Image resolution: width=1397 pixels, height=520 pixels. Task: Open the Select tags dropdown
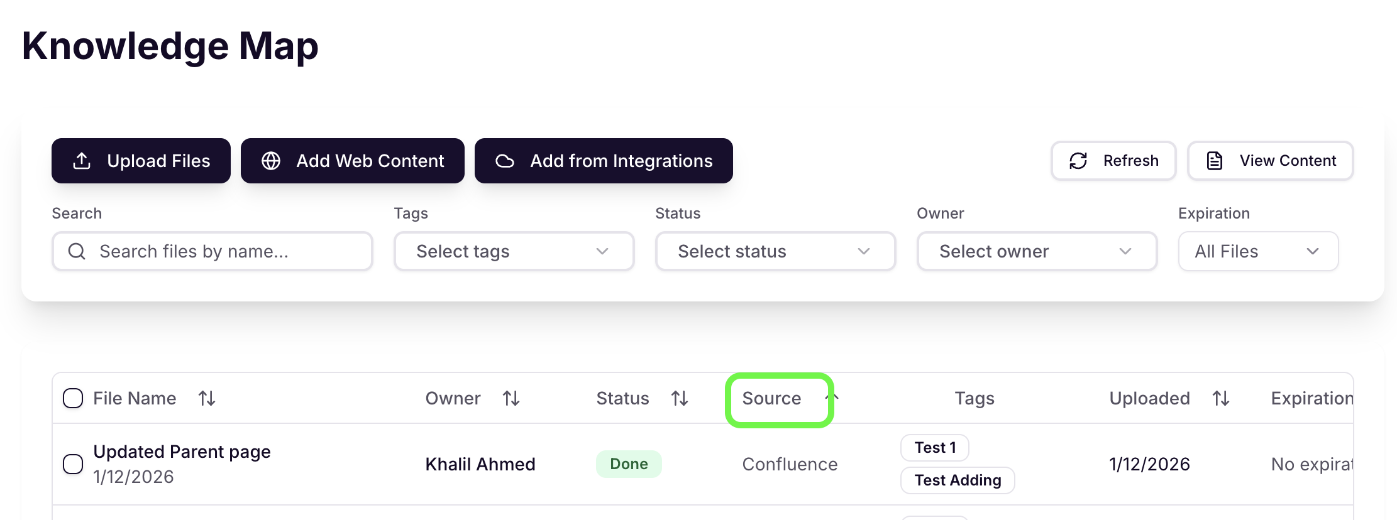(514, 251)
